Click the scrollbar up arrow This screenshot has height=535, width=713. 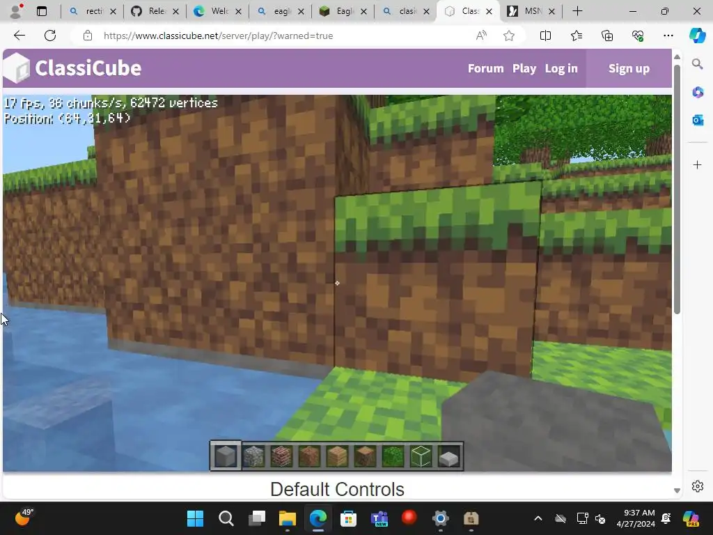(x=677, y=57)
